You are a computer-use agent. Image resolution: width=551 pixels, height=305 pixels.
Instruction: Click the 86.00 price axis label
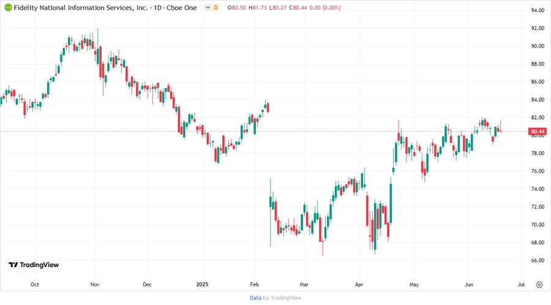coord(538,82)
